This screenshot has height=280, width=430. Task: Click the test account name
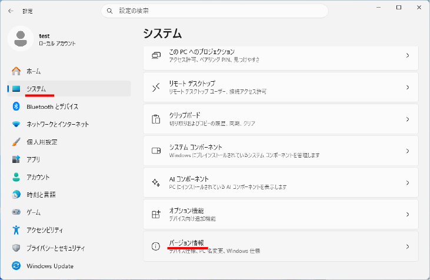point(44,36)
